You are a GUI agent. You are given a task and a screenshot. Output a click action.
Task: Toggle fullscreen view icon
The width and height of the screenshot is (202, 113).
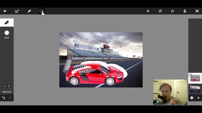[197, 11]
